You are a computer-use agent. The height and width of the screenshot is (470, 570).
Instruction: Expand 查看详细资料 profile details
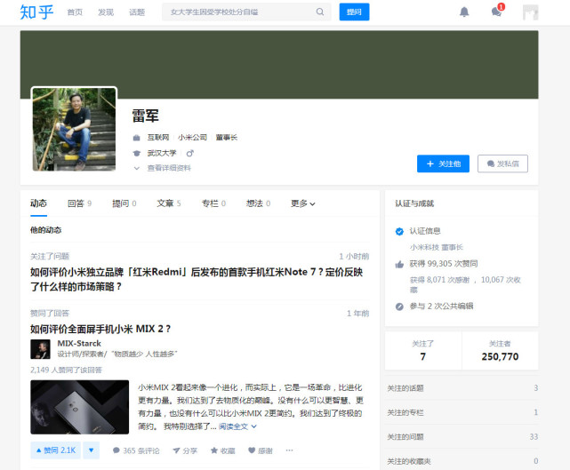pyautogui.click(x=167, y=168)
